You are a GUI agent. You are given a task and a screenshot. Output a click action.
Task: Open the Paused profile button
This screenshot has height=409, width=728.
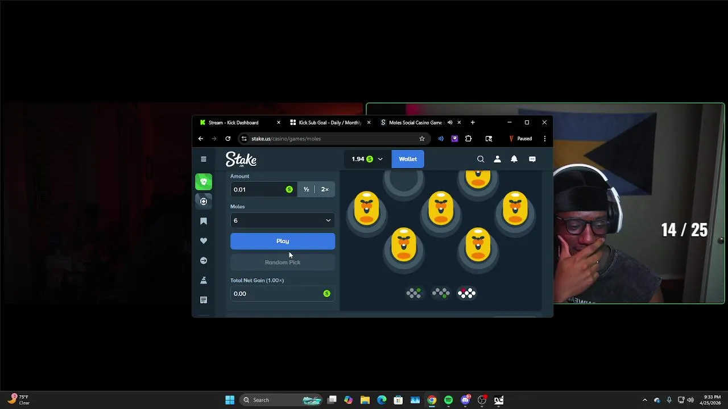[520, 139]
